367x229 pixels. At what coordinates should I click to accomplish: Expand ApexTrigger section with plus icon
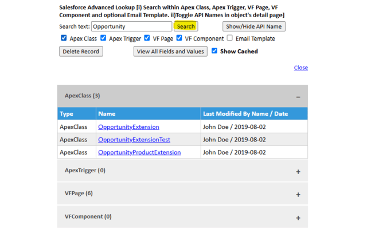(x=298, y=172)
